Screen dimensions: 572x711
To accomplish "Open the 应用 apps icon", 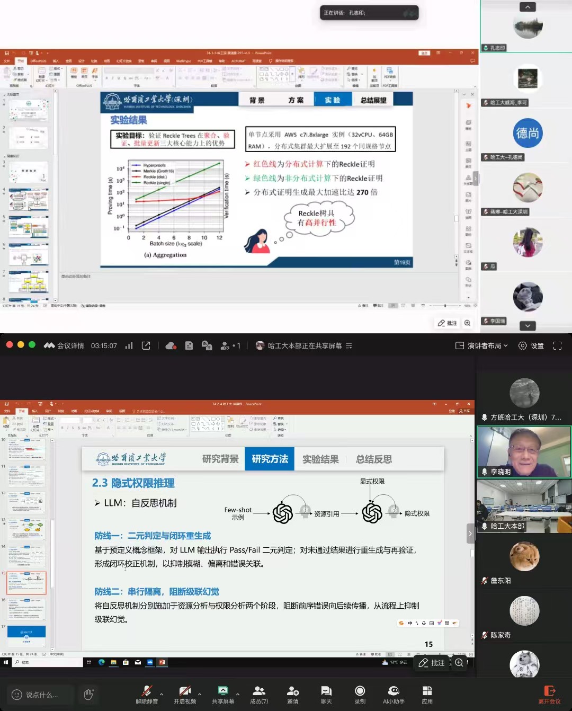I will (x=427, y=691).
